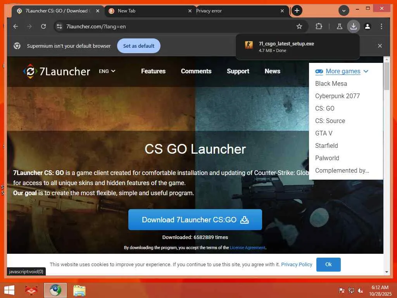Viewport: 397px width, 298px height.
Task: Open the Windows Start button
Action: [9, 290]
